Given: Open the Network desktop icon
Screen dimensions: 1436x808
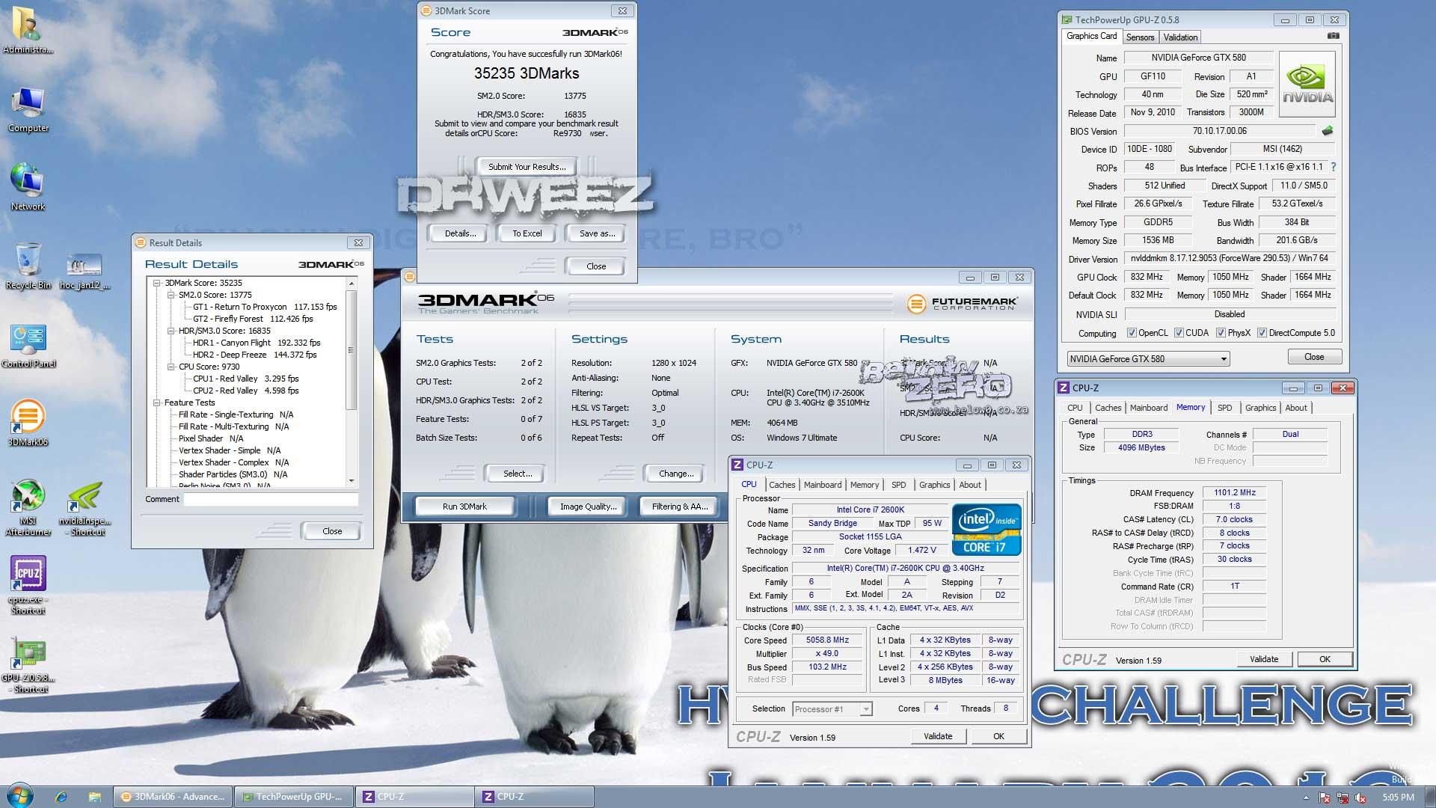Looking at the screenshot, I should (28, 187).
